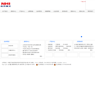
Task: Open 散料机械 product category
Action: click(x=69, y=46)
